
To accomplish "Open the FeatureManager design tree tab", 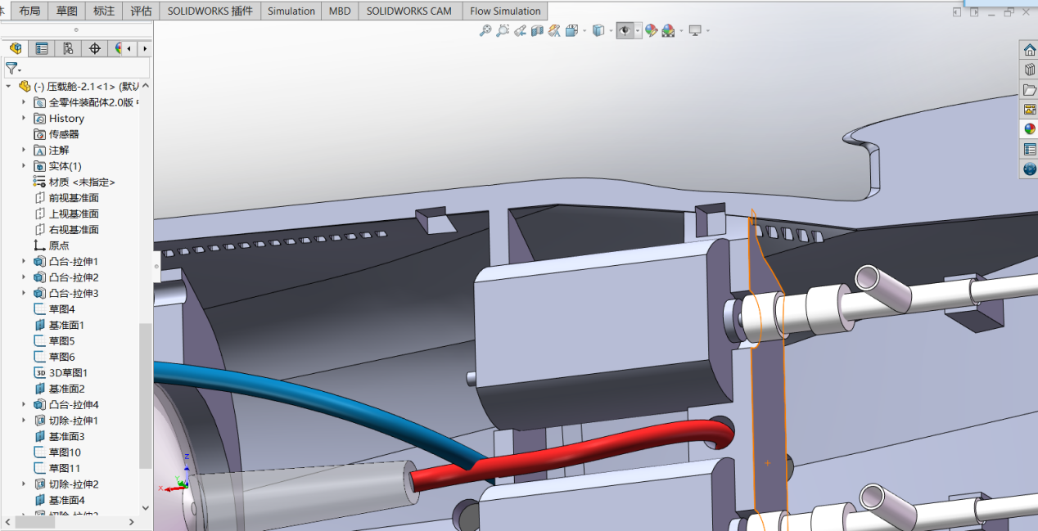I will (x=15, y=48).
